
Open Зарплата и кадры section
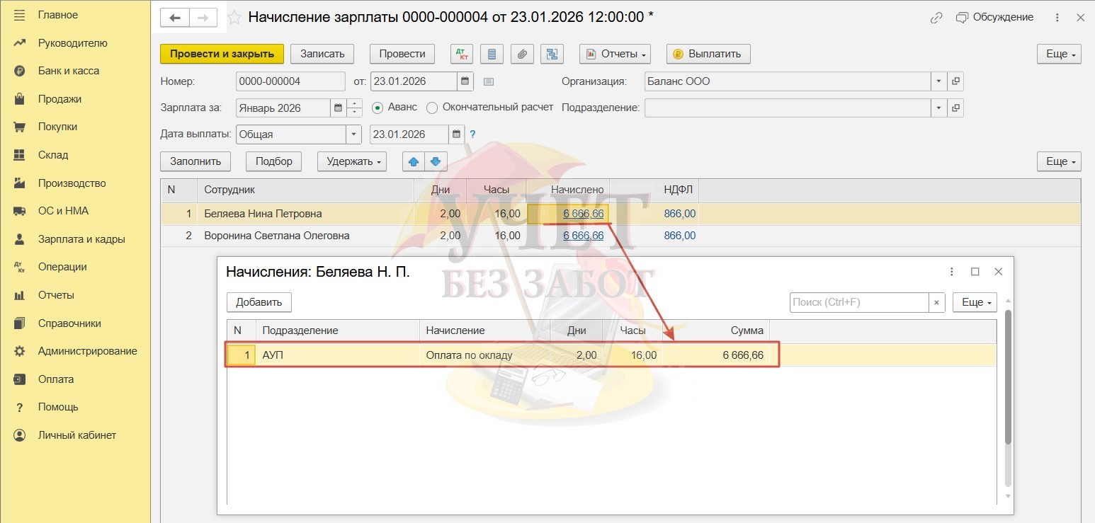point(81,239)
